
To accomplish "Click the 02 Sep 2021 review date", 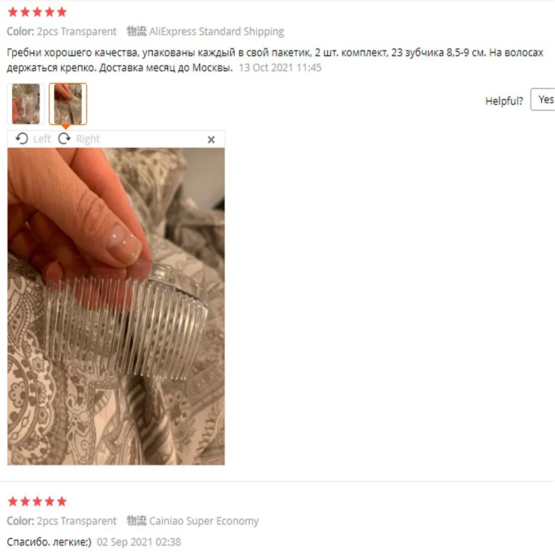I will 139,542.
